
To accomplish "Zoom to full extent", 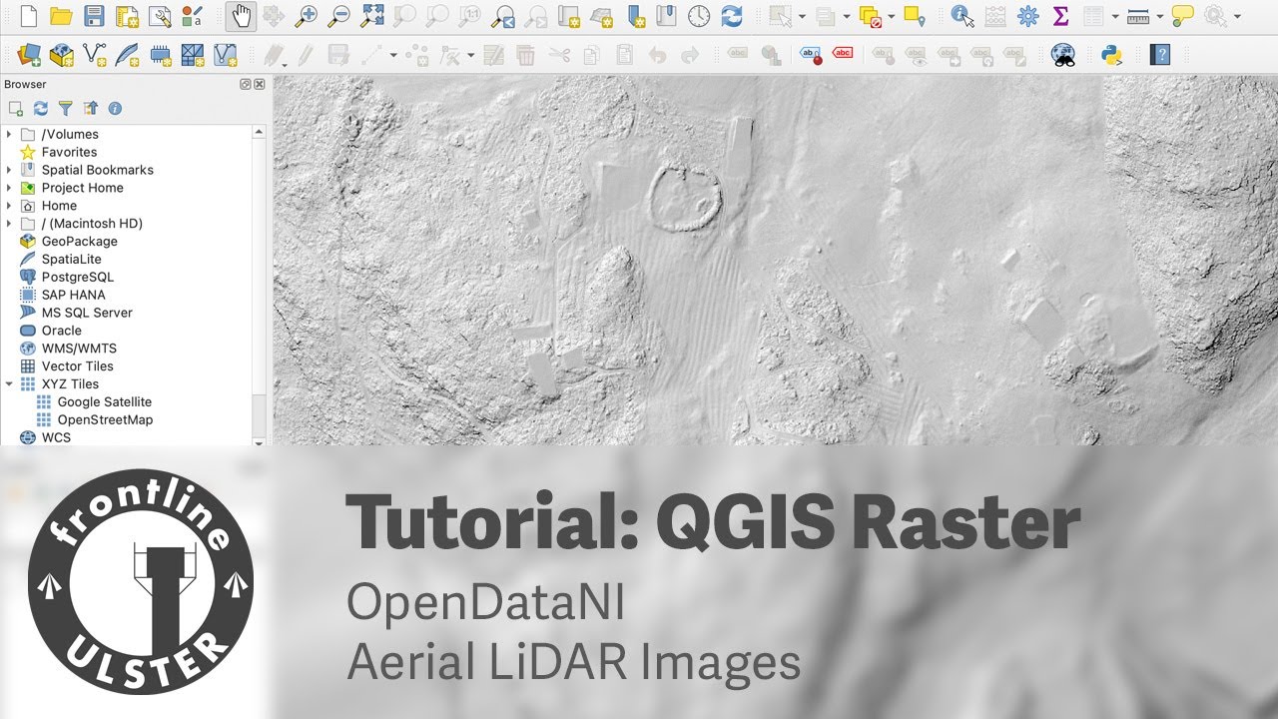I will click(x=372, y=16).
